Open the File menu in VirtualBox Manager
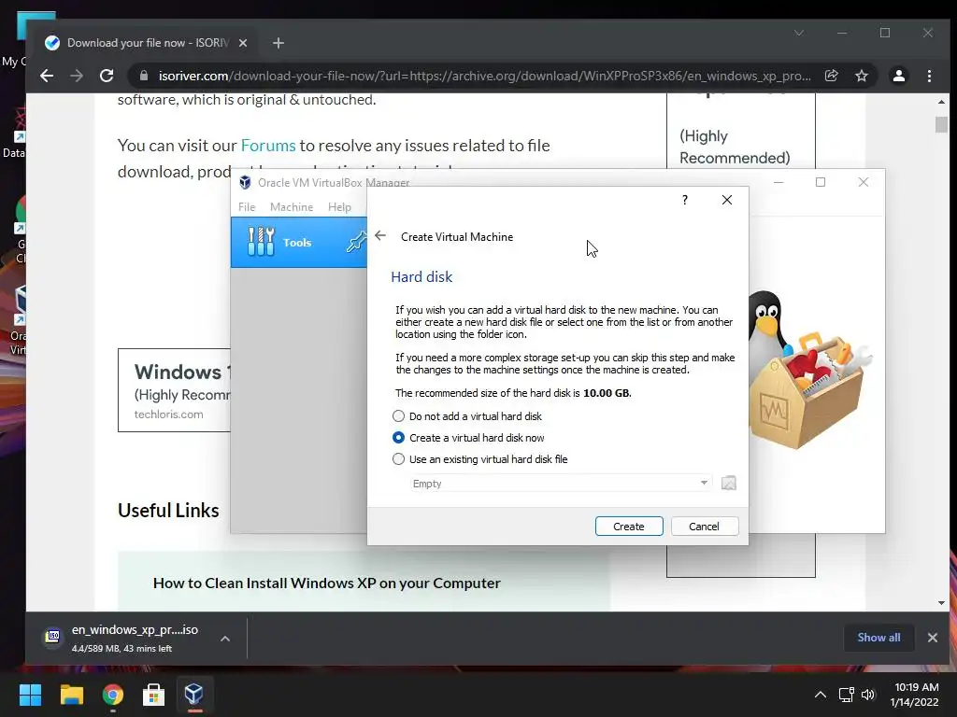 point(247,207)
